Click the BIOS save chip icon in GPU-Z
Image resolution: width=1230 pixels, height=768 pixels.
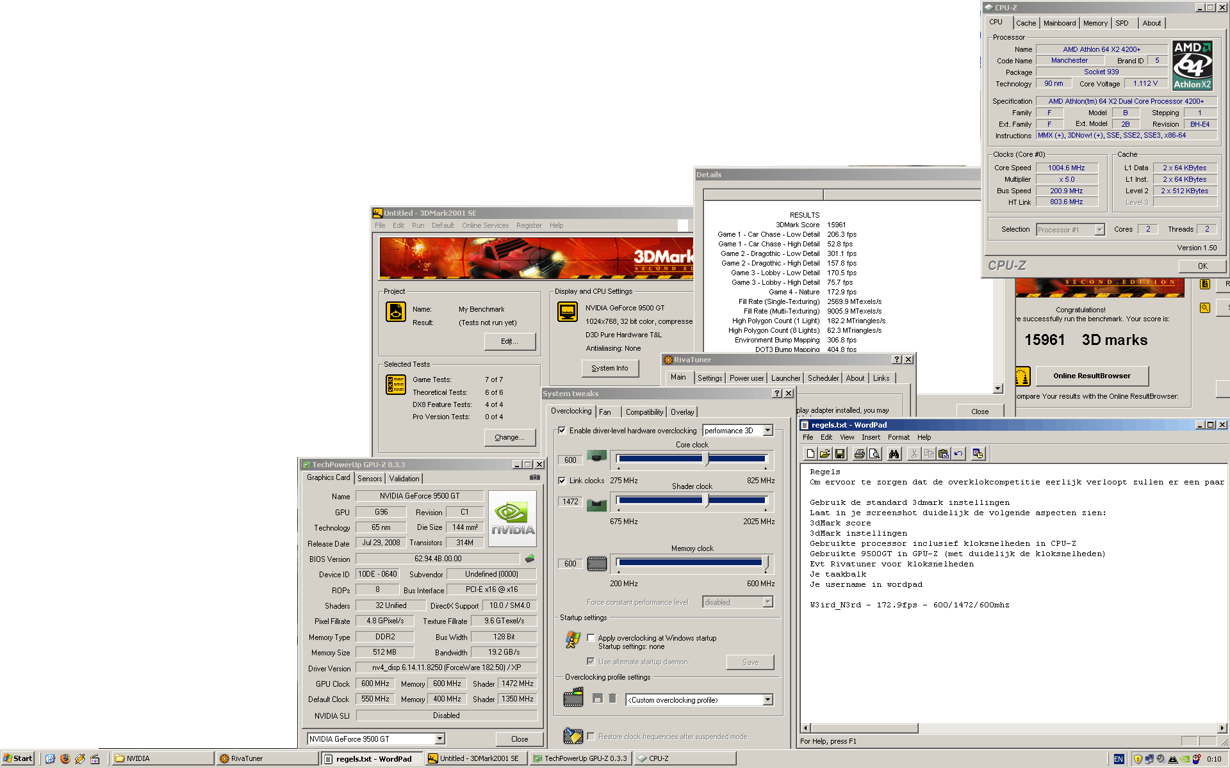[x=530, y=559]
